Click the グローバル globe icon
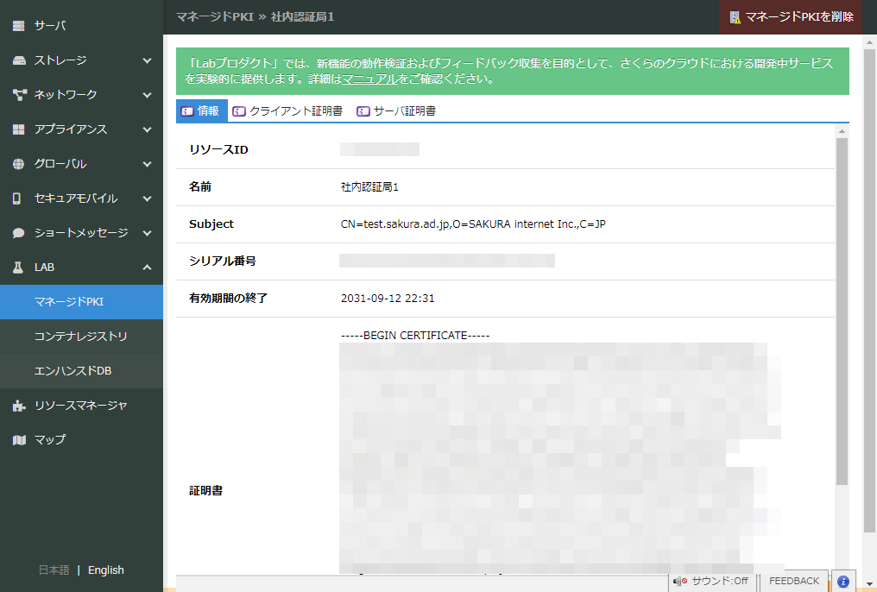Image resolution: width=877 pixels, height=592 pixels. (18, 164)
